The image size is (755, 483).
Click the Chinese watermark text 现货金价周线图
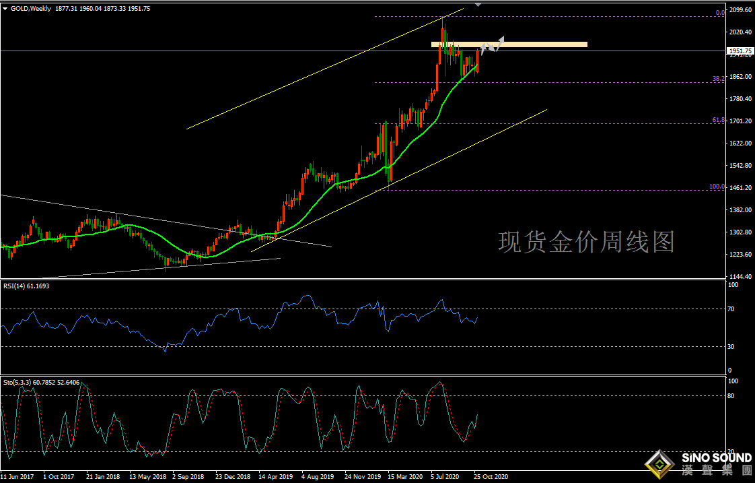click(586, 242)
